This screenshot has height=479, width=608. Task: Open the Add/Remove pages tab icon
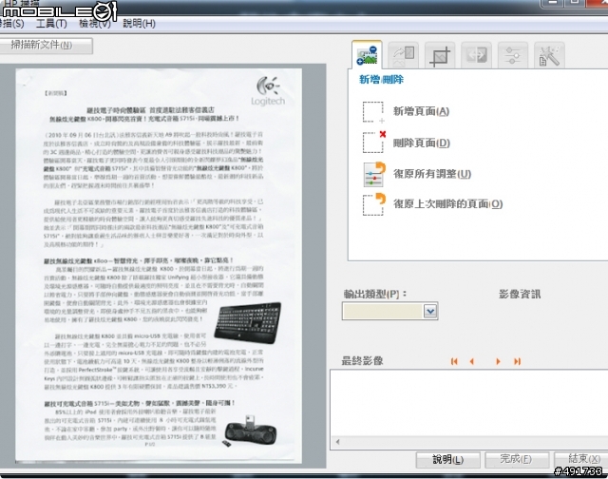(367, 55)
